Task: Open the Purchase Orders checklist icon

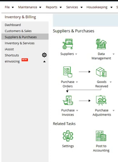Action: click(68, 72)
